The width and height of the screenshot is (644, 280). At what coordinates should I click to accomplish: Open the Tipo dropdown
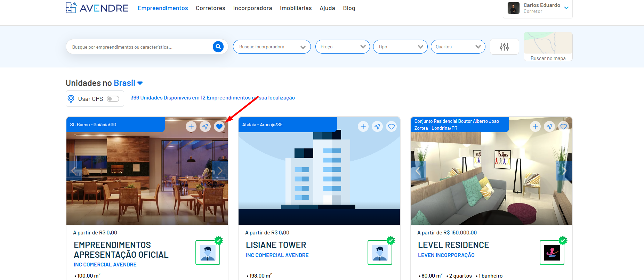[x=400, y=47]
